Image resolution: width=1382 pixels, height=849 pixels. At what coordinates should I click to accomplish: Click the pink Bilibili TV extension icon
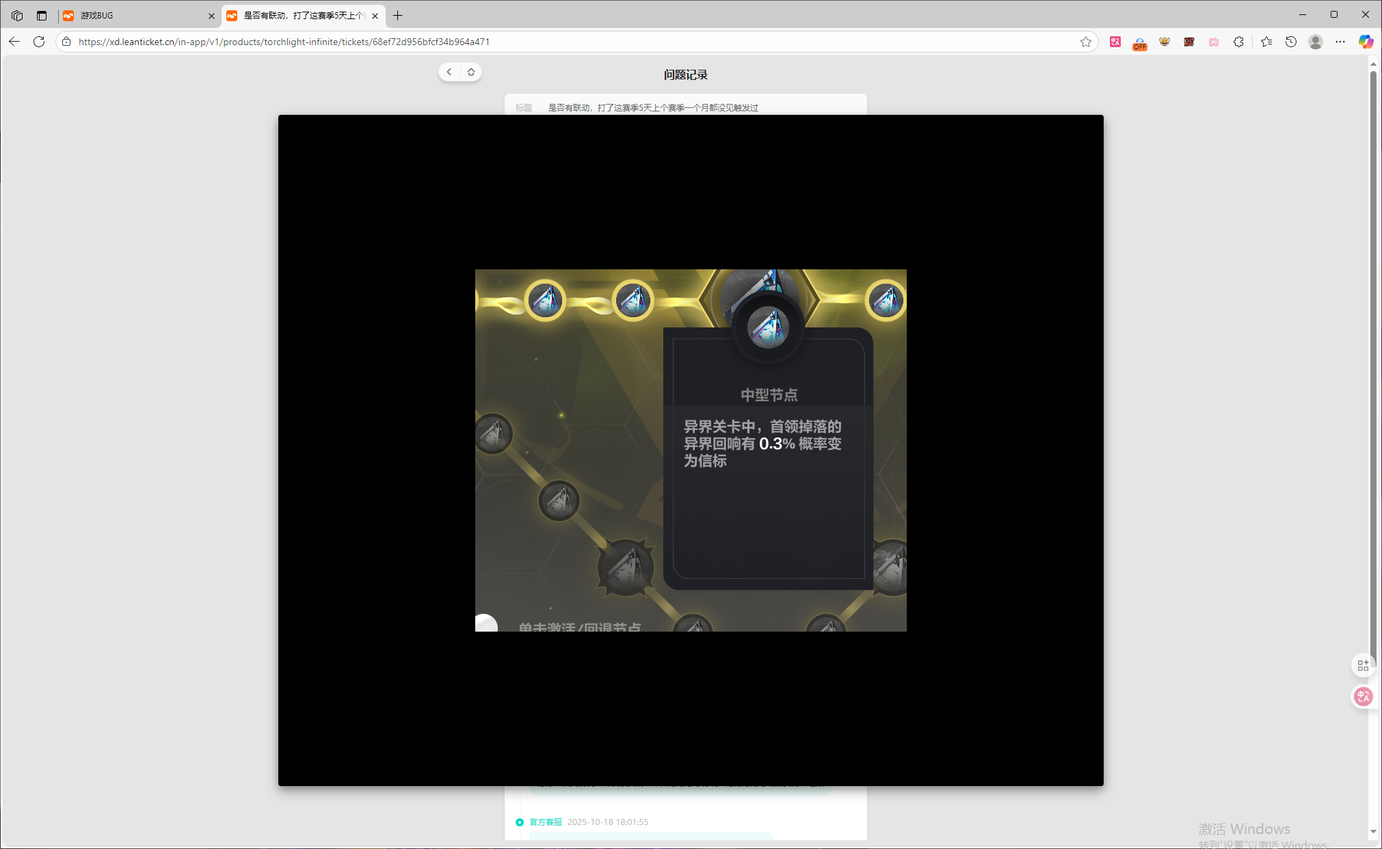(1214, 42)
